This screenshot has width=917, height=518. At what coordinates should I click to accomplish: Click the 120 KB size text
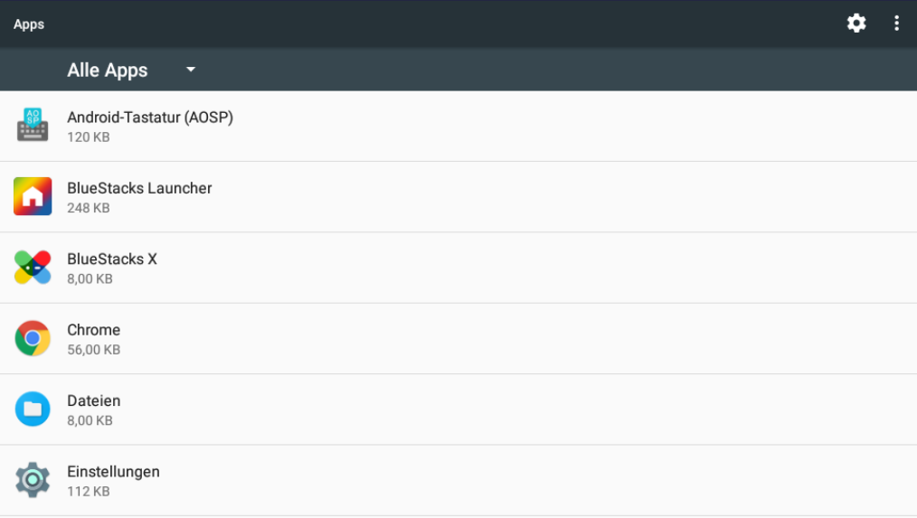89,137
